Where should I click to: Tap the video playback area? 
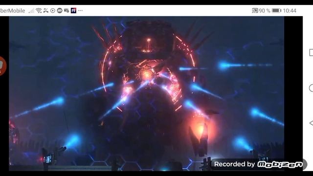[146, 93]
